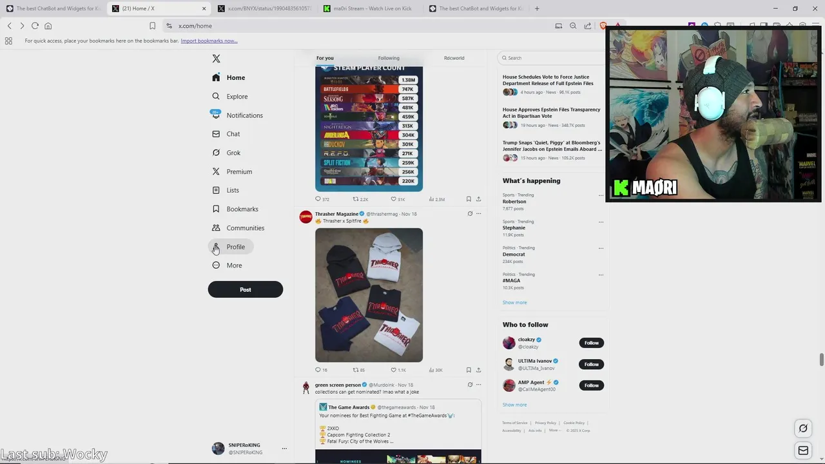The height and width of the screenshot is (464, 825).
Task: Open Grok action on Thrasher post
Action: tap(470, 214)
